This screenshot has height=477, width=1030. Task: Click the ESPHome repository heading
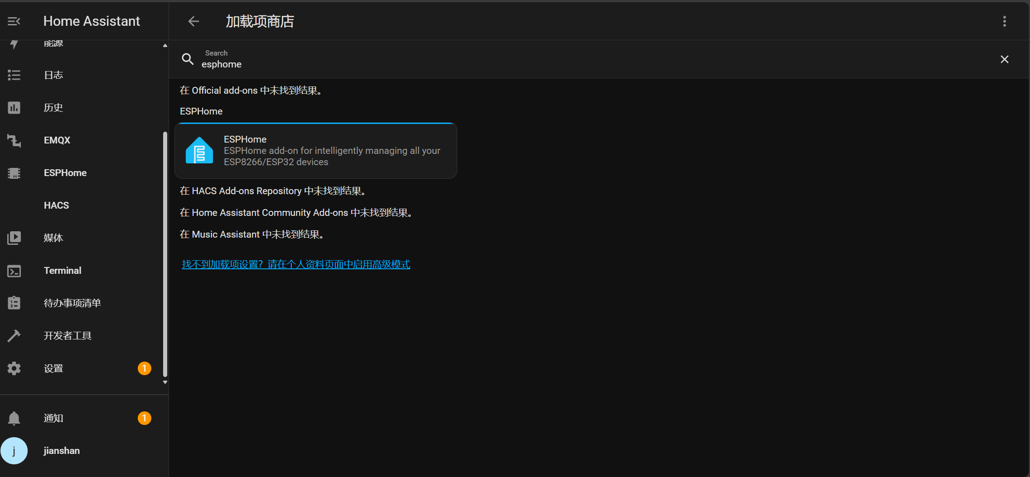point(201,111)
